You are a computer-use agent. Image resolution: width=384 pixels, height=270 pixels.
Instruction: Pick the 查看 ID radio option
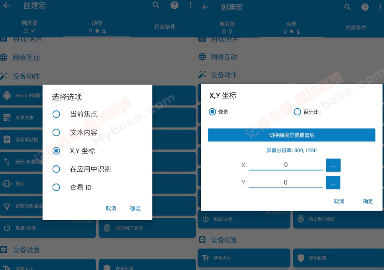(56, 187)
